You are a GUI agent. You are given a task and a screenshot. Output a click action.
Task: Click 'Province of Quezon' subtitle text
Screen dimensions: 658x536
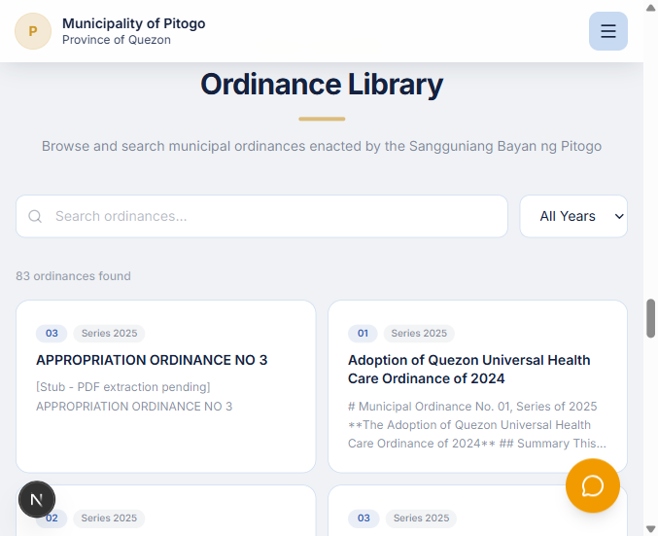pos(117,40)
